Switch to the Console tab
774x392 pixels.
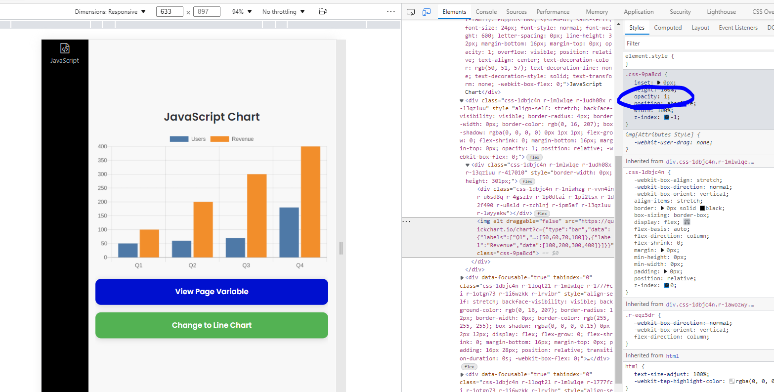coord(486,12)
